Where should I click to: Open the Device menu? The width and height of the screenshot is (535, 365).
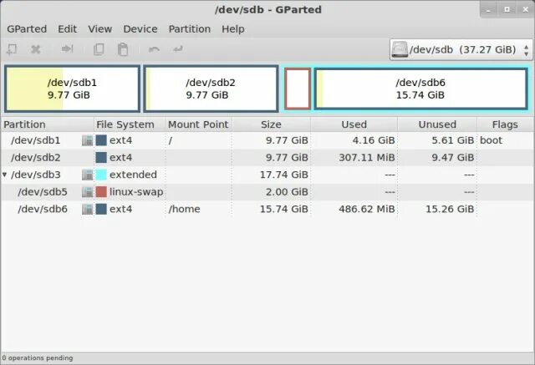[140, 29]
